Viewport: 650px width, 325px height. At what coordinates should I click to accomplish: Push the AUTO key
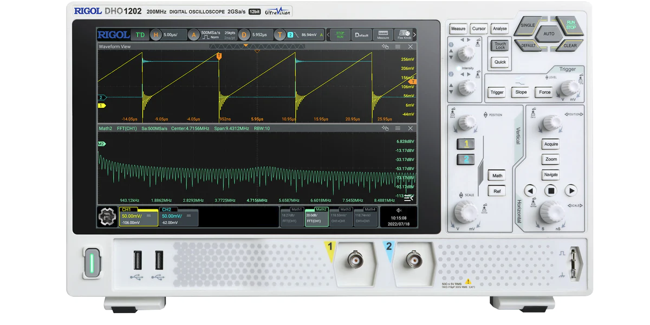[x=549, y=34]
